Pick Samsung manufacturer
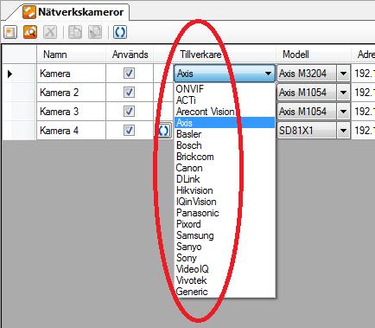The image size is (375, 328). click(x=225, y=235)
